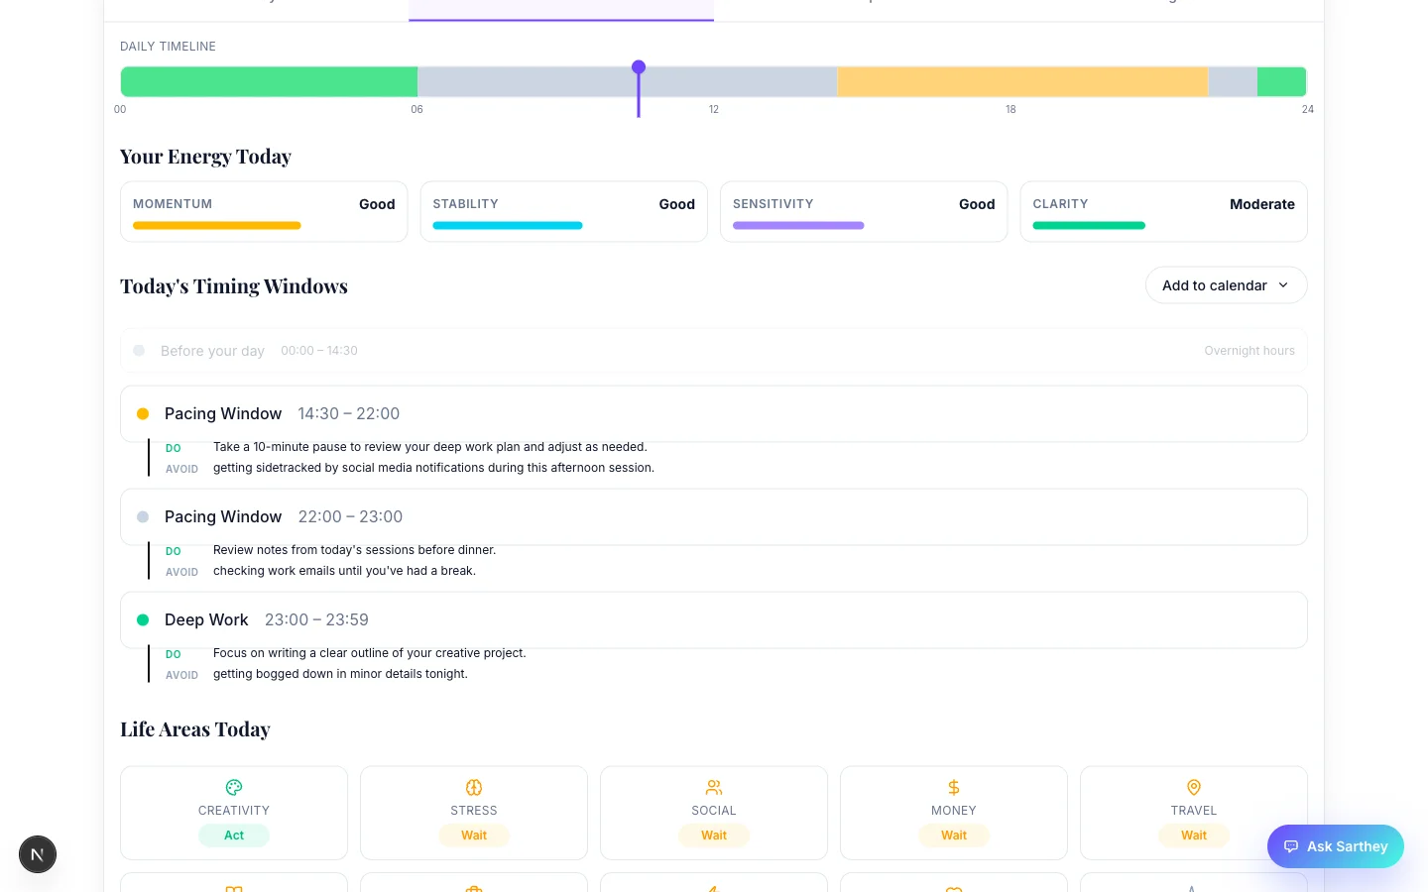Click the Stress brain icon
The height and width of the screenshot is (892, 1428).
coord(473,787)
